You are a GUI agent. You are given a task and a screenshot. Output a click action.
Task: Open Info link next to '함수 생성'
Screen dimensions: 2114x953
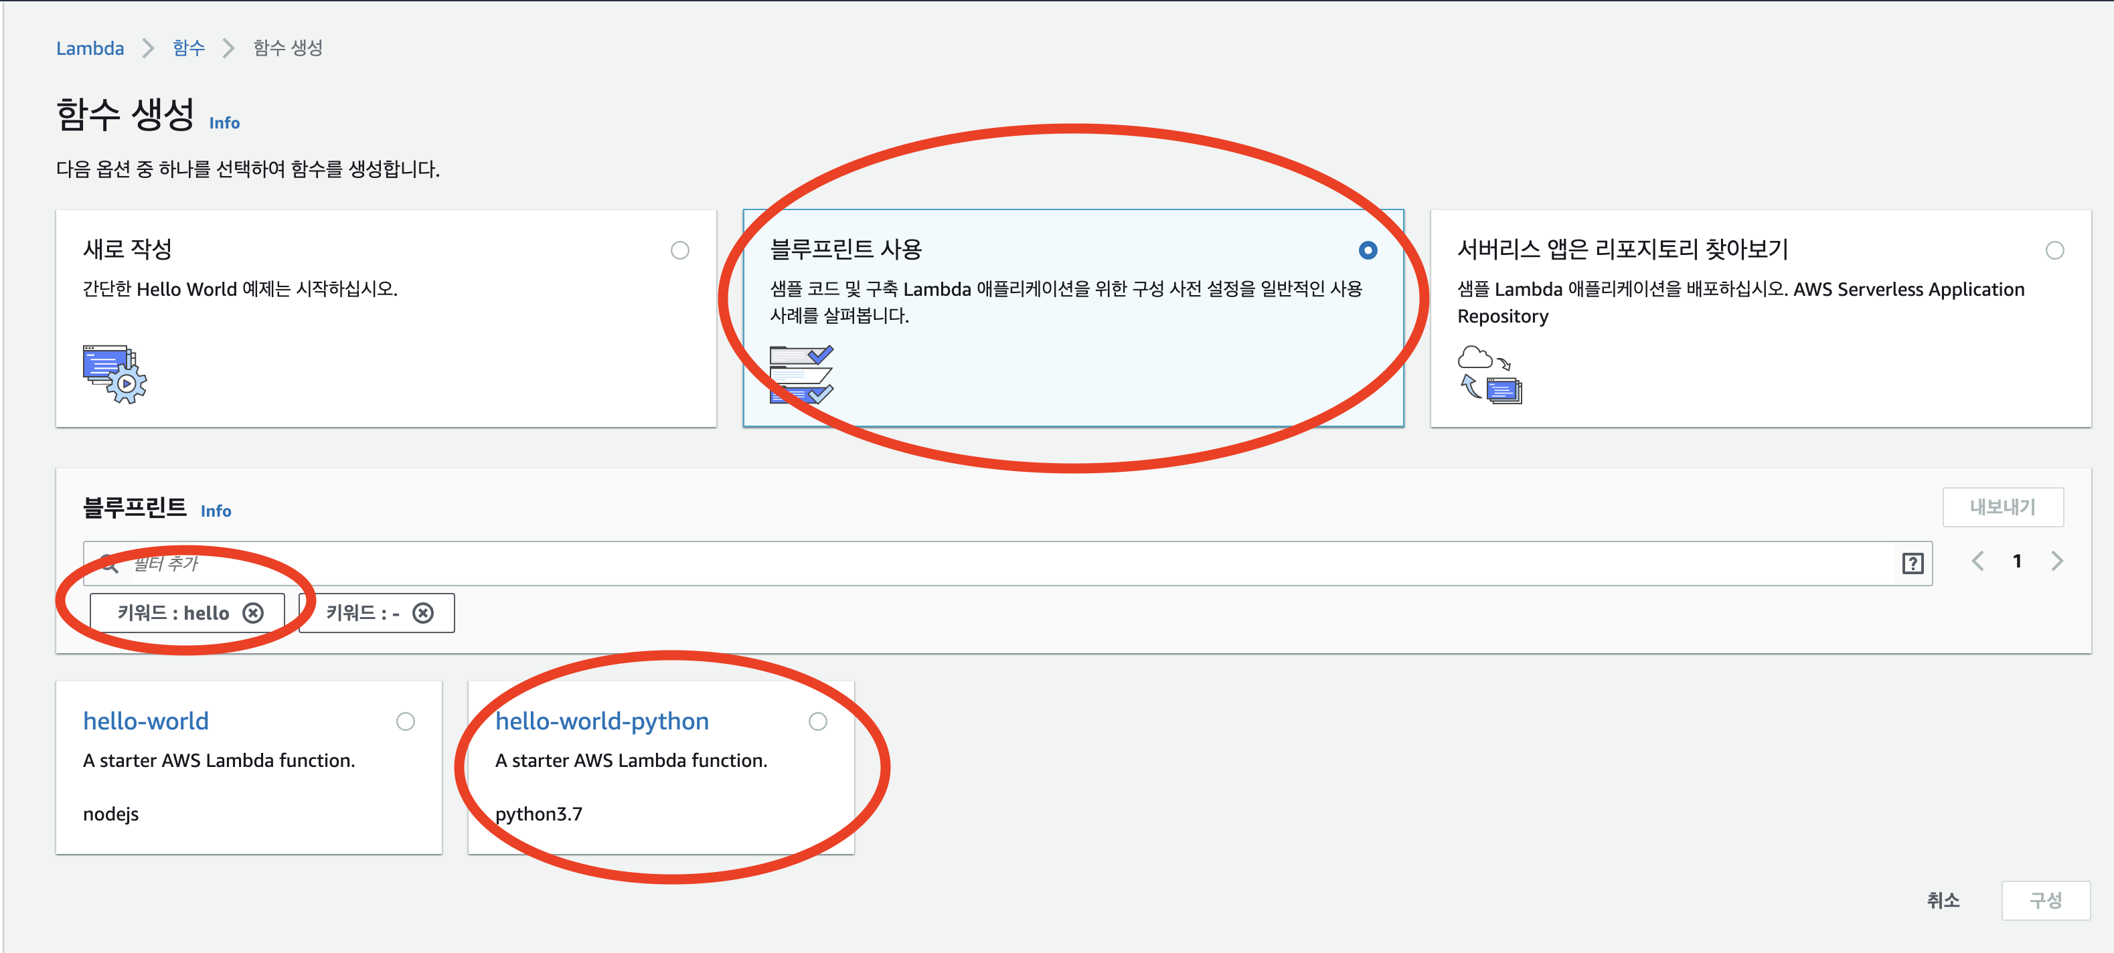(224, 123)
